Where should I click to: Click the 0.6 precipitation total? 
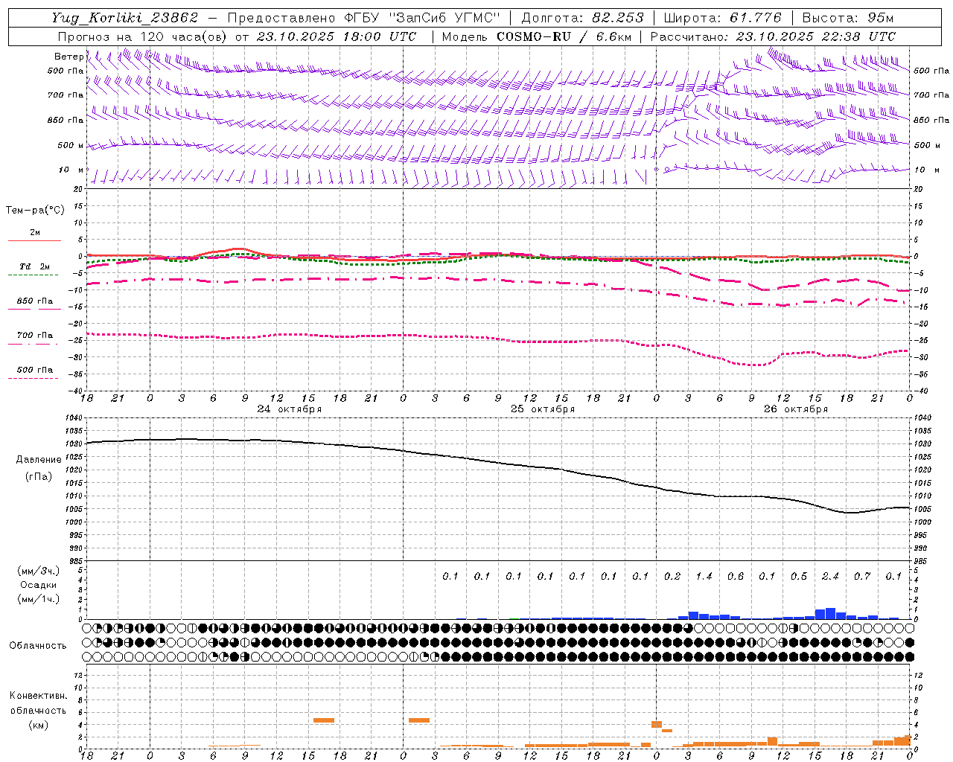pos(736,576)
